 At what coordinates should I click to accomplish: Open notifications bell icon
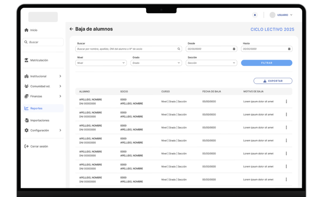(255, 15)
